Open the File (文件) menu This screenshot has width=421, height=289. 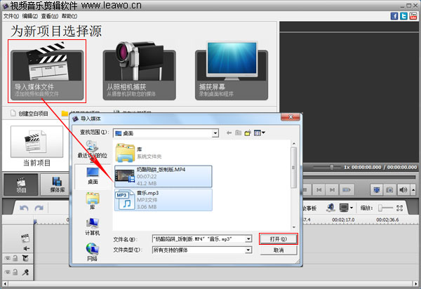pos(11,16)
